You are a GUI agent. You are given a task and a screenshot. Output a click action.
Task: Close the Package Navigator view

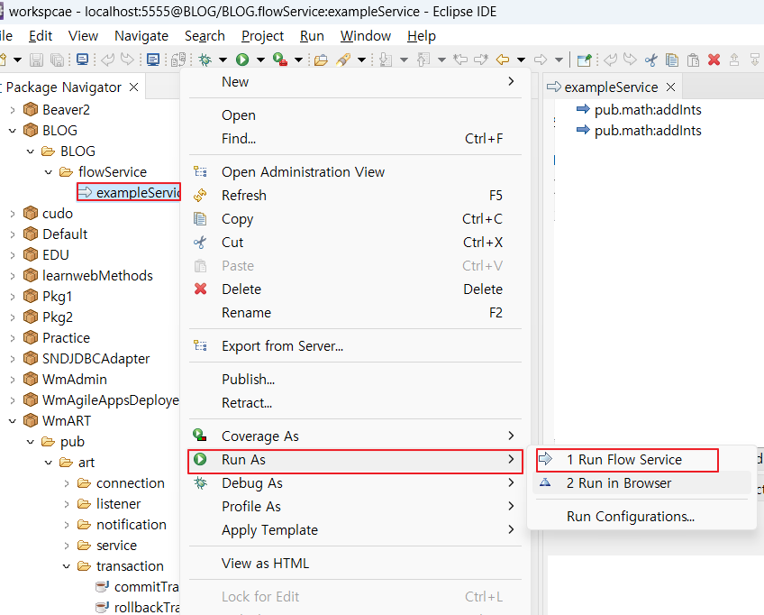(x=134, y=87)
